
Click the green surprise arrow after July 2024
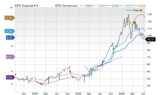pyautogui.click(x=59, y=77)
